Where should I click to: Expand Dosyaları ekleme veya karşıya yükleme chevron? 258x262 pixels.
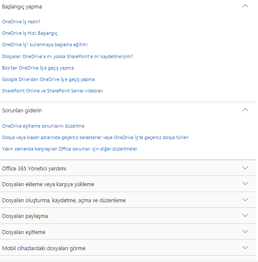(x=245, y=184)
